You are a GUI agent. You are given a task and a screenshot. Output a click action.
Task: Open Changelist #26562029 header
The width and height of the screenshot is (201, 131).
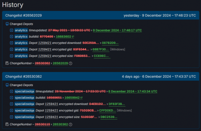tap(23, 15)
